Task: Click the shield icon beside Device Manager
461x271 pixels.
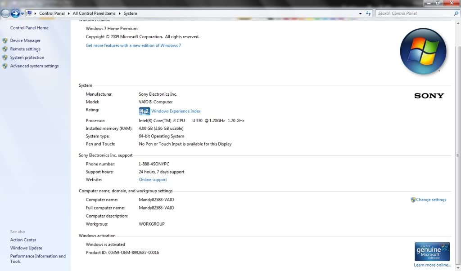Action: 5,40
